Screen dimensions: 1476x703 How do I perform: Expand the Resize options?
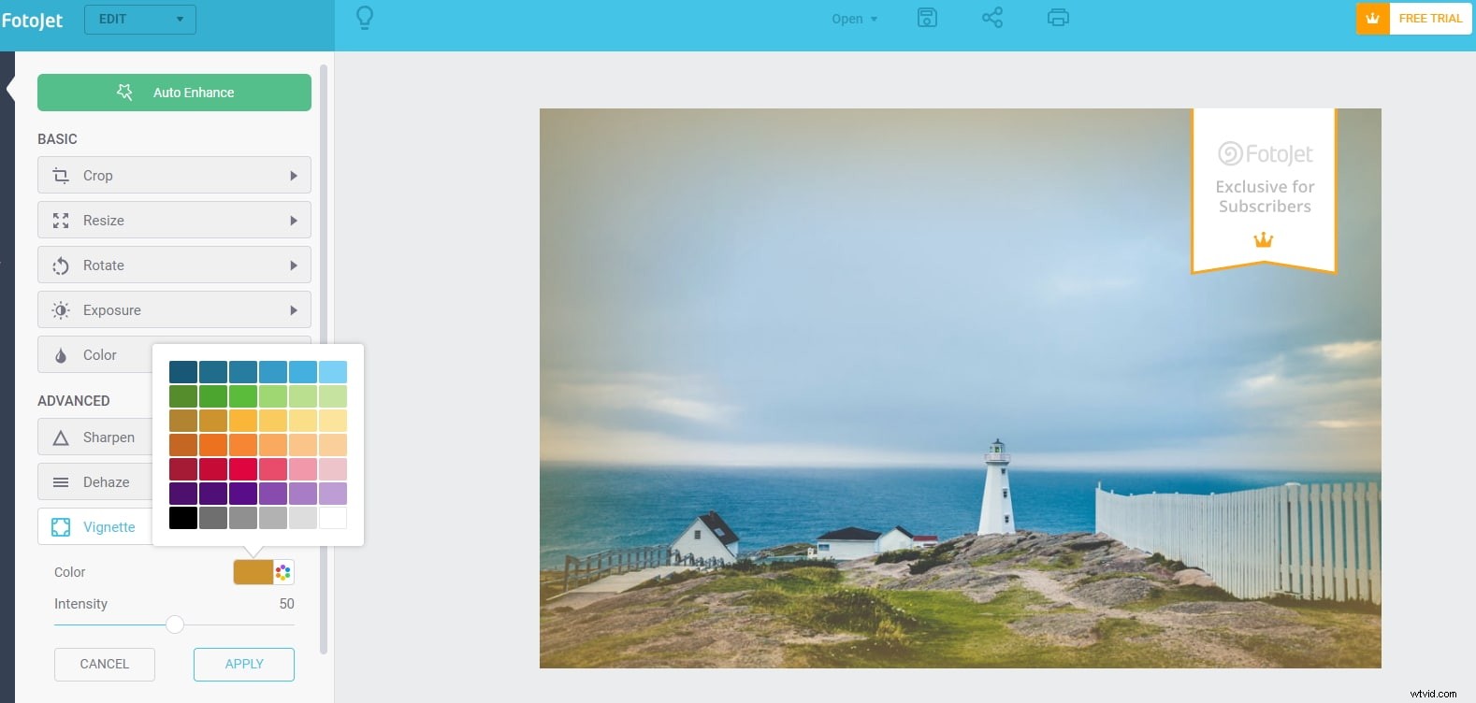click(174, 221)
